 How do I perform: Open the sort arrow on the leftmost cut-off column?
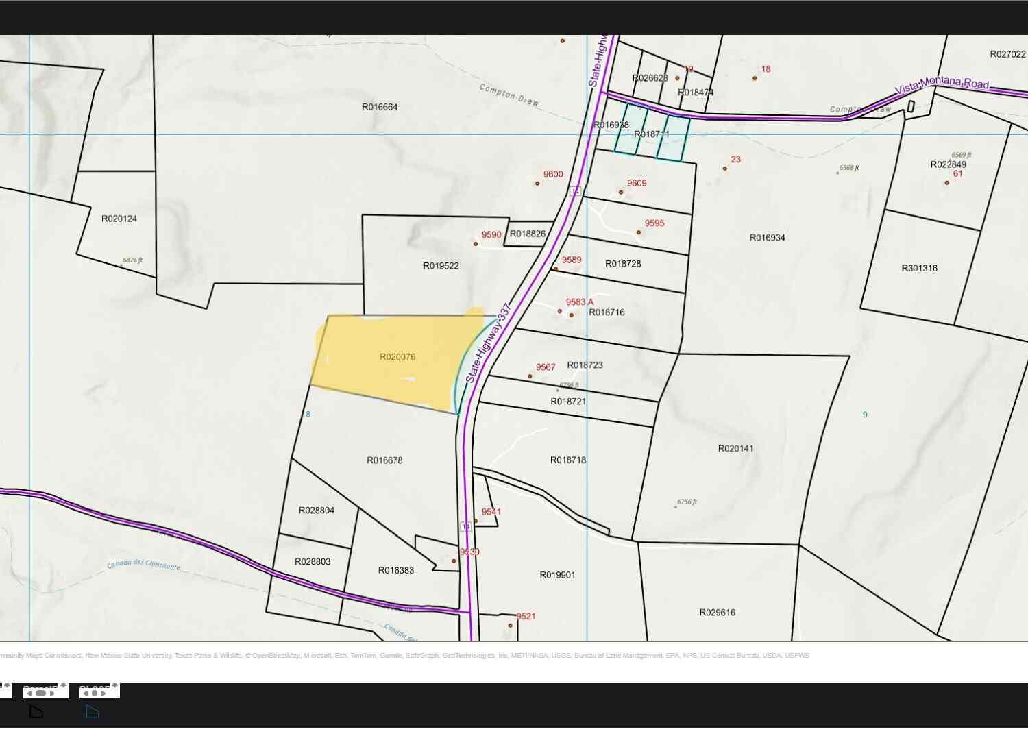click(7, 685)
